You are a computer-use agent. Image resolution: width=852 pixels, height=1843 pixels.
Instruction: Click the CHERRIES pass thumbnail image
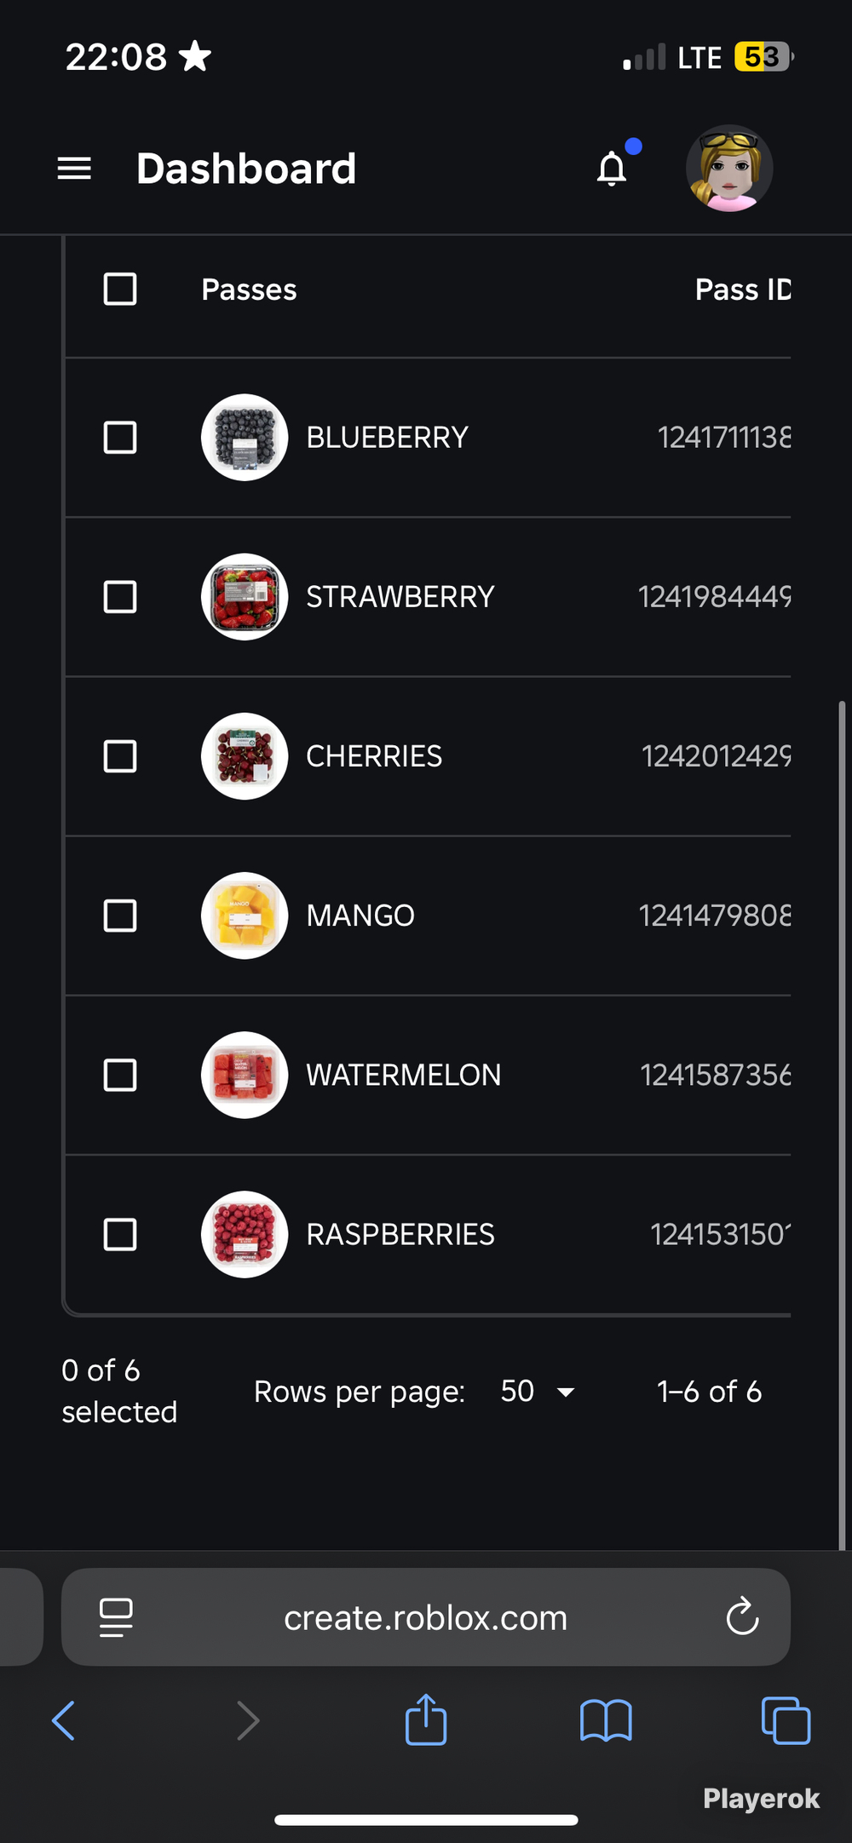pyautogui.click(x=245, y=756)
